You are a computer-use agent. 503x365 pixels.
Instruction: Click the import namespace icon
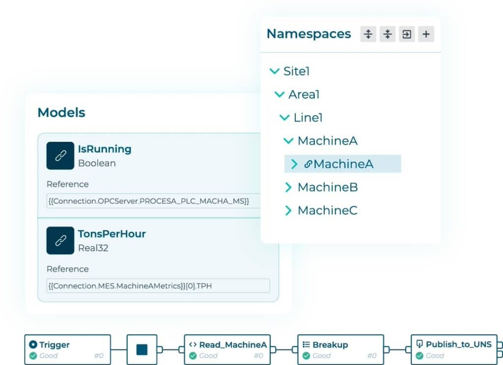(407, 34)
